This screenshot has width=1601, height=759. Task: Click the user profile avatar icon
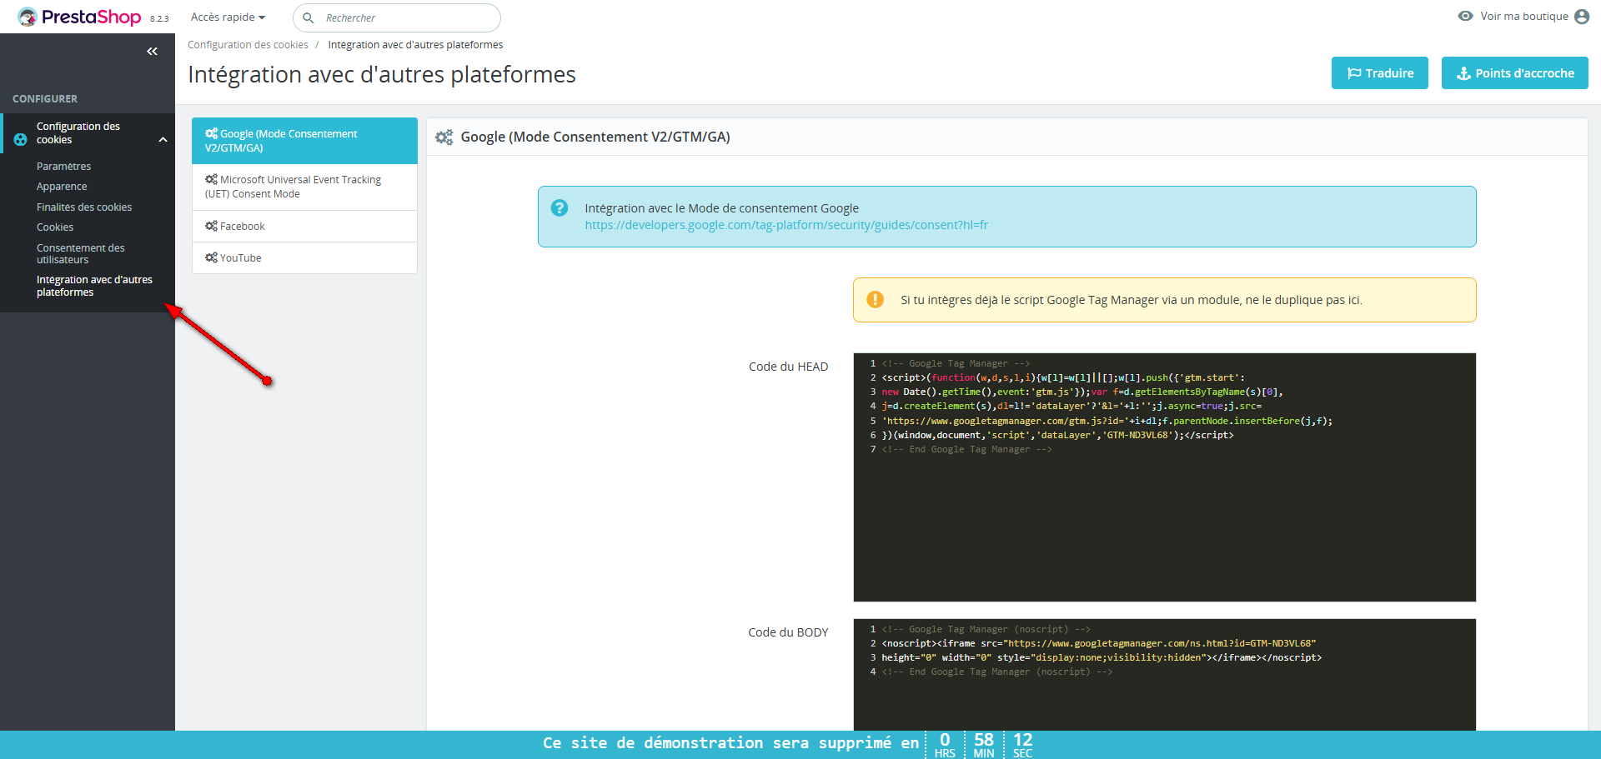point(1581,17)
